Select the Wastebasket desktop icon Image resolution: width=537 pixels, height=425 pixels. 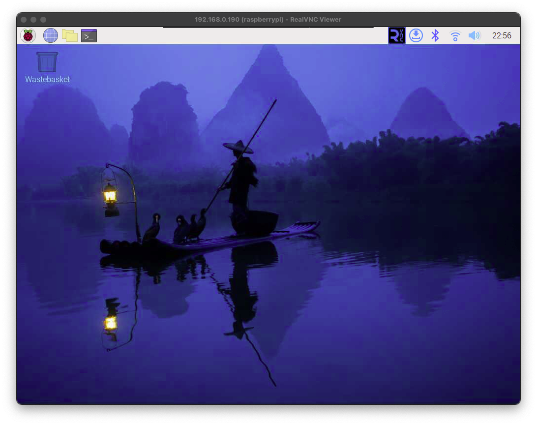(47, 62)
